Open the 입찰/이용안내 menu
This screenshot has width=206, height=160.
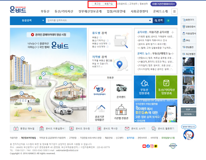point(116,11)
